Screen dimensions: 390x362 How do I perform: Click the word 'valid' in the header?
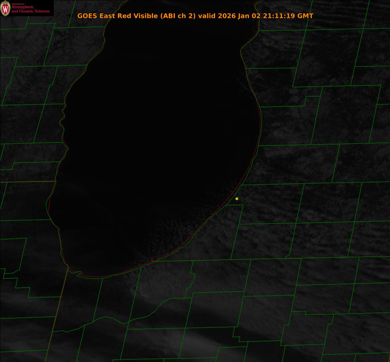pyautogui.click(x=207, y=16)
